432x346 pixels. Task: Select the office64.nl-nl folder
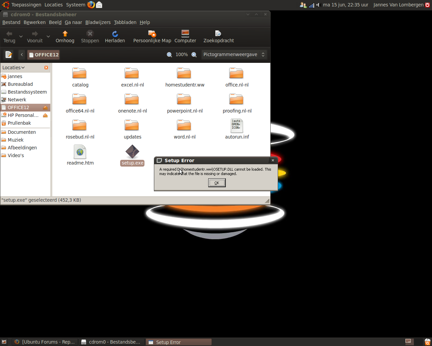pos(80,99)
